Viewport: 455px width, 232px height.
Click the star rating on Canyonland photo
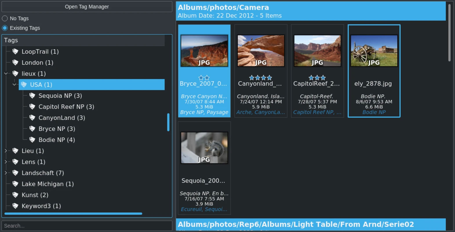click(261, 77)
